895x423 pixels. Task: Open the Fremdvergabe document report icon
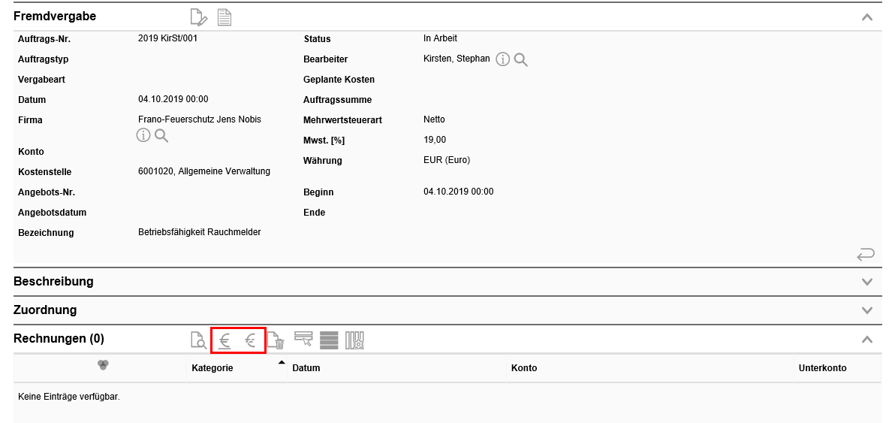coord(224,17)
